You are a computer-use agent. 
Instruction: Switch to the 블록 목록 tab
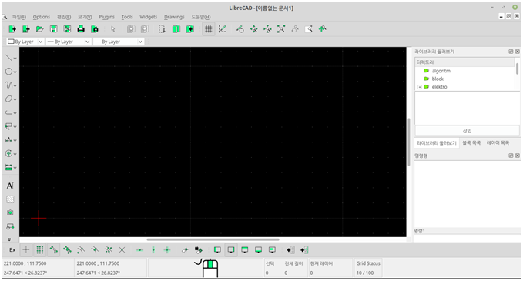[471, 142]
